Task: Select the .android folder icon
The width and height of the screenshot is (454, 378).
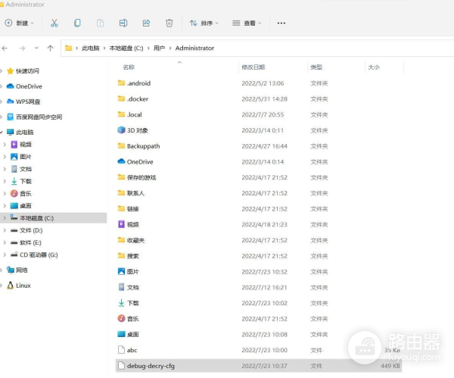Action: [x=121, y=83]
